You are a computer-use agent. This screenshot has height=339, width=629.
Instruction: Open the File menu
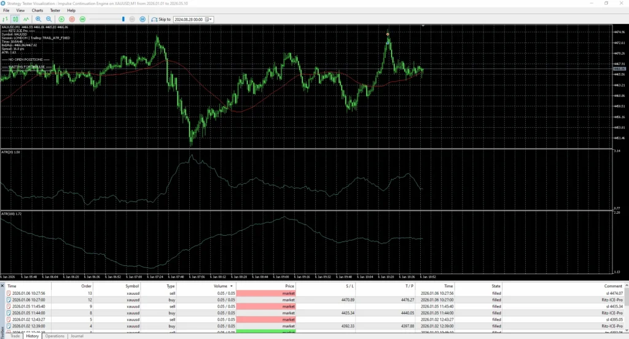6,10
